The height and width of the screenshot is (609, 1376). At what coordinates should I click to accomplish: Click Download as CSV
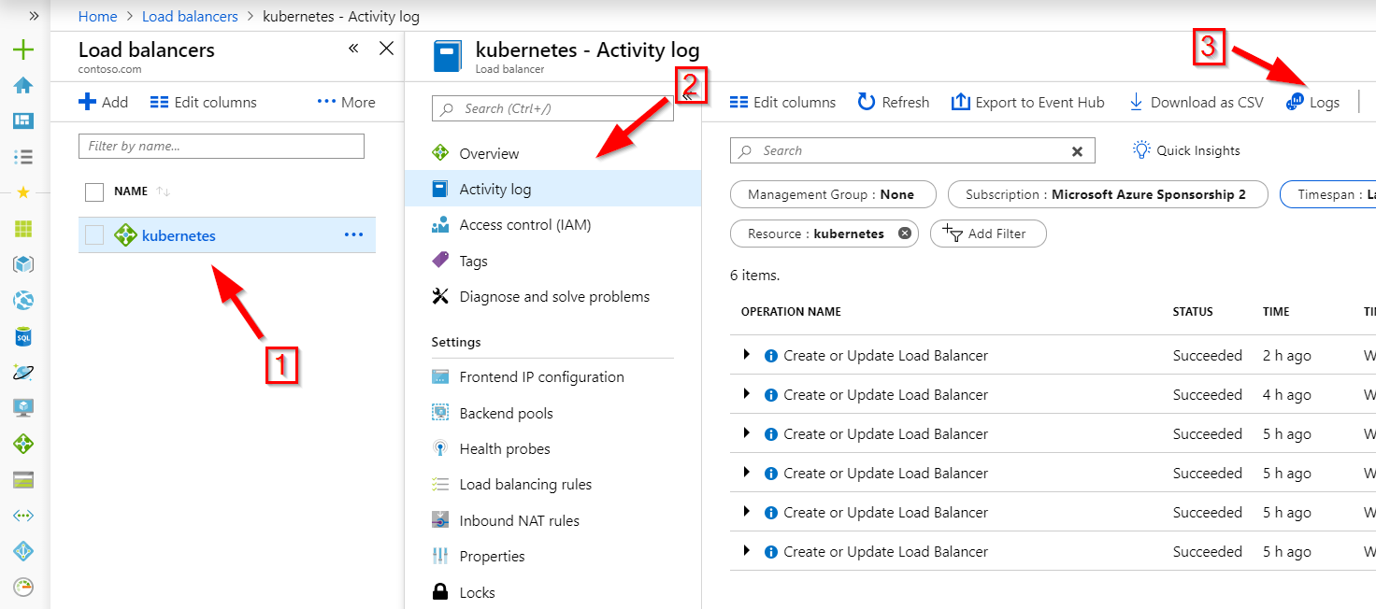[1197, 103]
